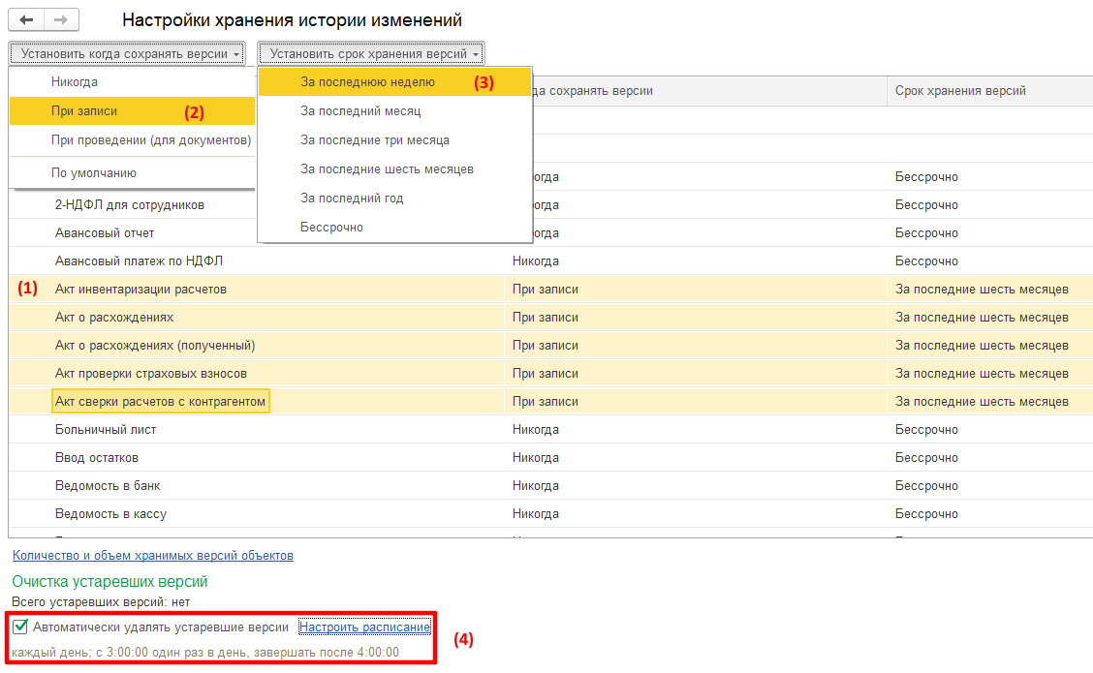Open 'Количество и объем хранимых версий объектов' link
Screen dimensions: 1093x673
point(152,556)
